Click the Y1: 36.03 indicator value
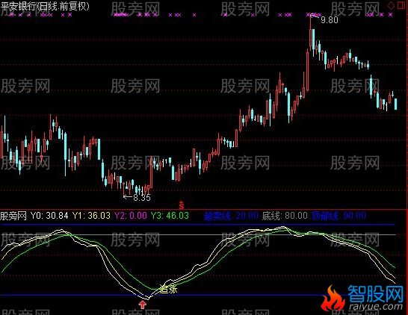Viewport: 408px width, 315px height. (x=91, y=216)
